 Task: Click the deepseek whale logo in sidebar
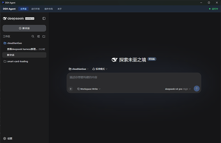pos(5,19)
